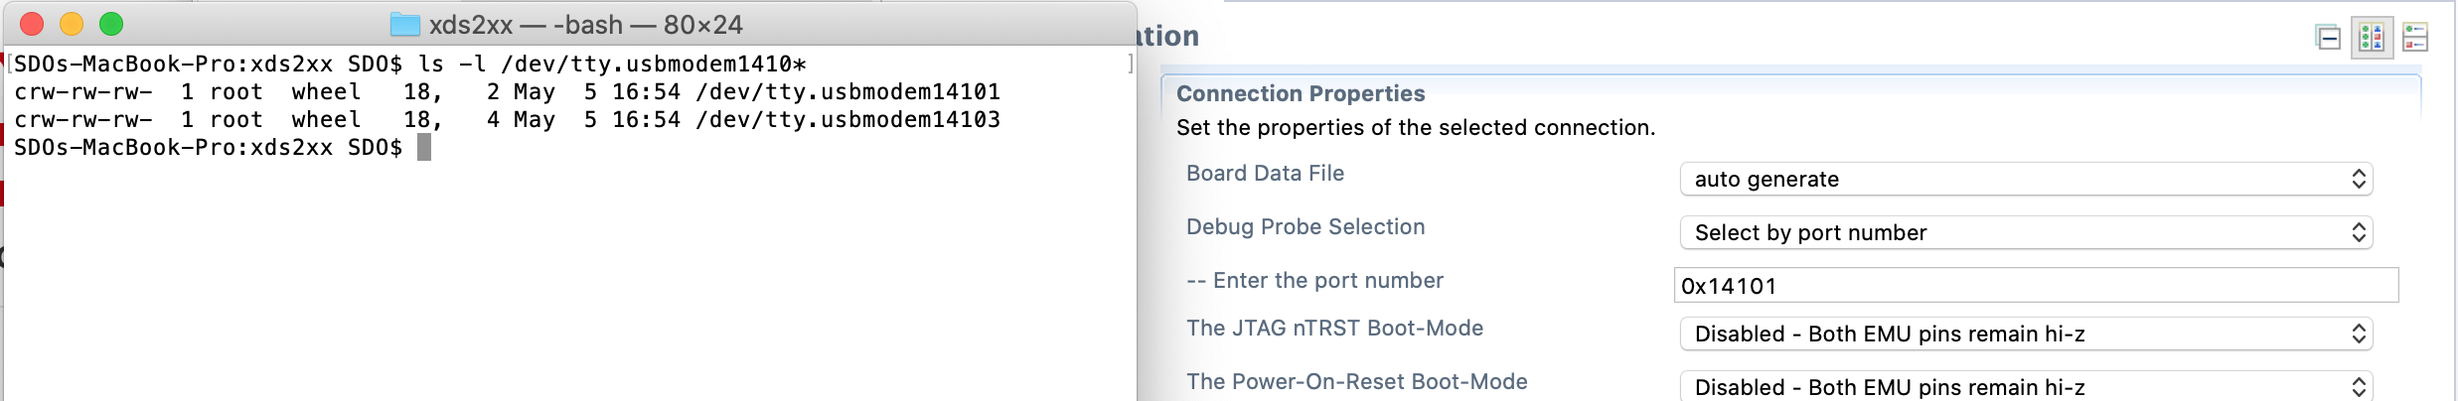
Task: Click the /dev/tty.usbmodem14101 path in terminal
Action: click(847, 92)
